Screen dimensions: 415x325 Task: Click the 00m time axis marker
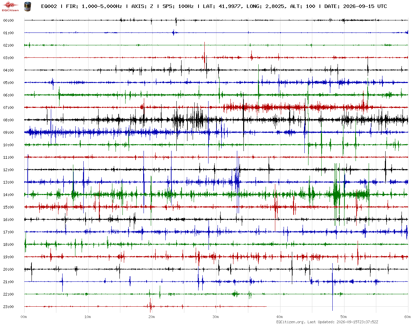tap(24, 317)
